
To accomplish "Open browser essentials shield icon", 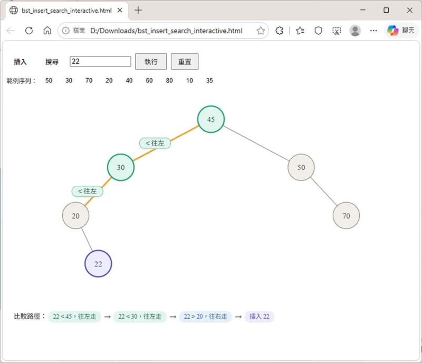I will (x=318, y=31).
